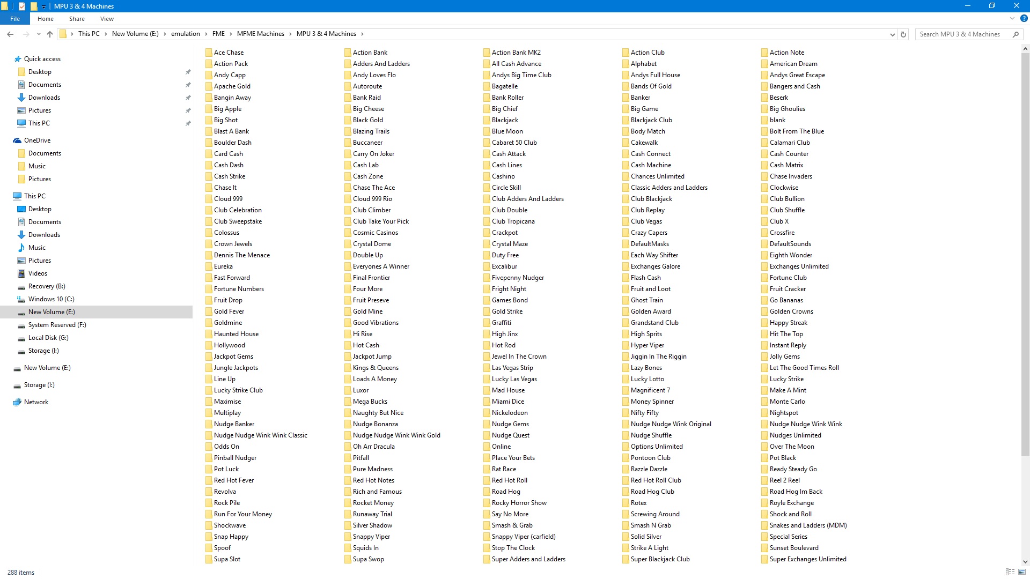Click the New Volume (E:) breadcrumb
The height and width of the screenshot is (579, 1030).
[135, 34]
